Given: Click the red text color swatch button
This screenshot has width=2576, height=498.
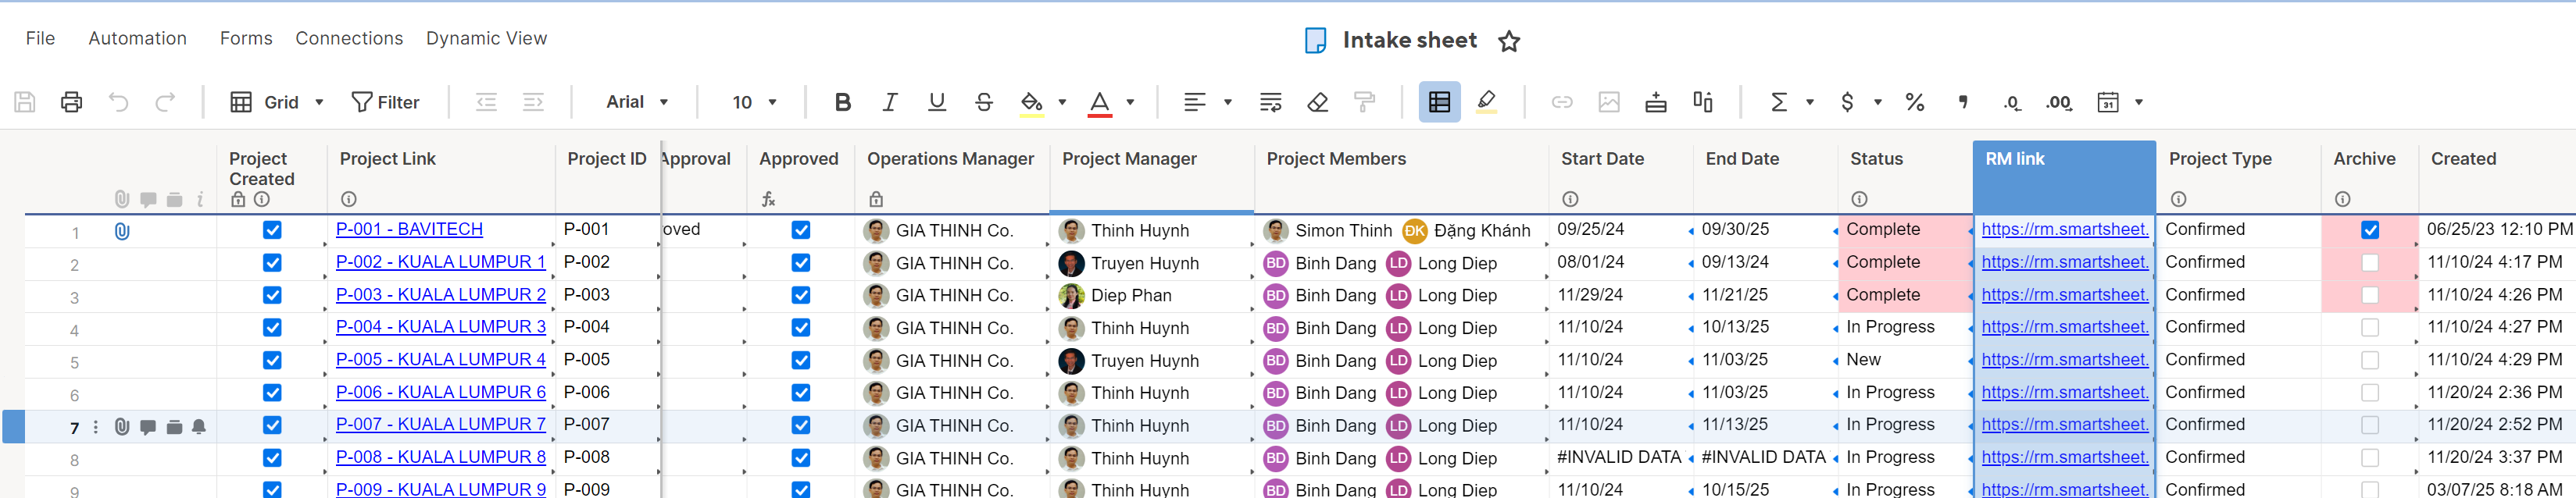Looking at the screenshot, I should click(1099, 103).
